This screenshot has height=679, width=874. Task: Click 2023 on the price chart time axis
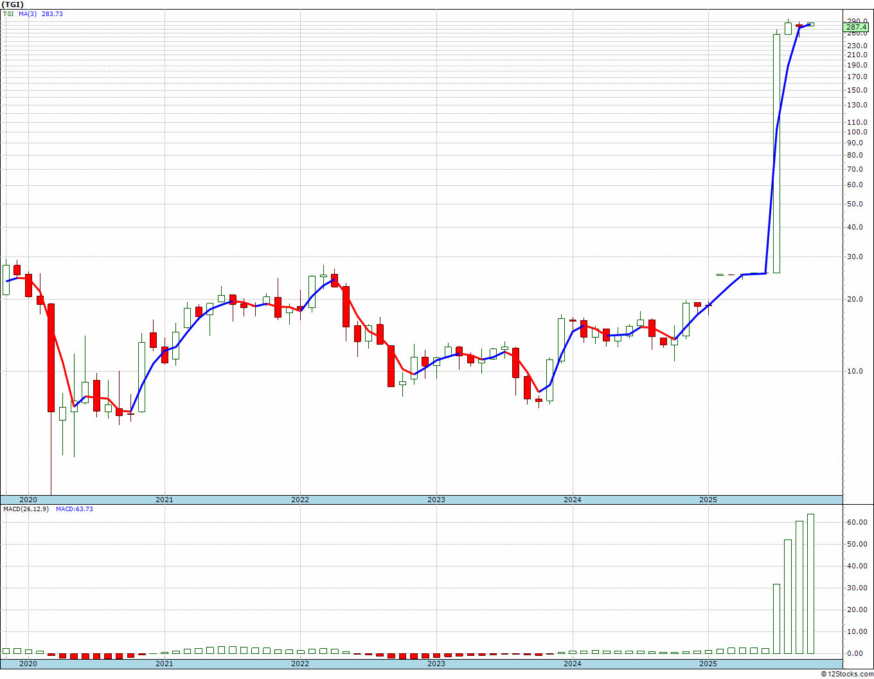click(436, 500)
